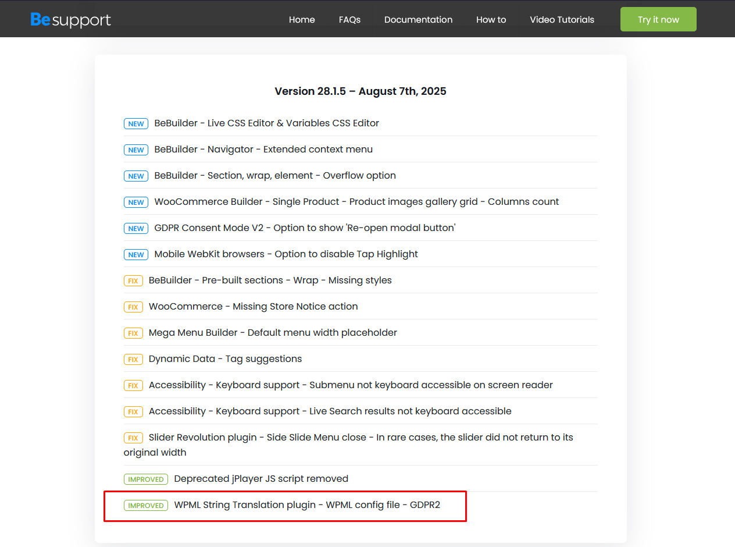Click the NEW badge beside Navigator context menu
The height and width of the screenshot is (547, 735).
(x=136, y=150)
